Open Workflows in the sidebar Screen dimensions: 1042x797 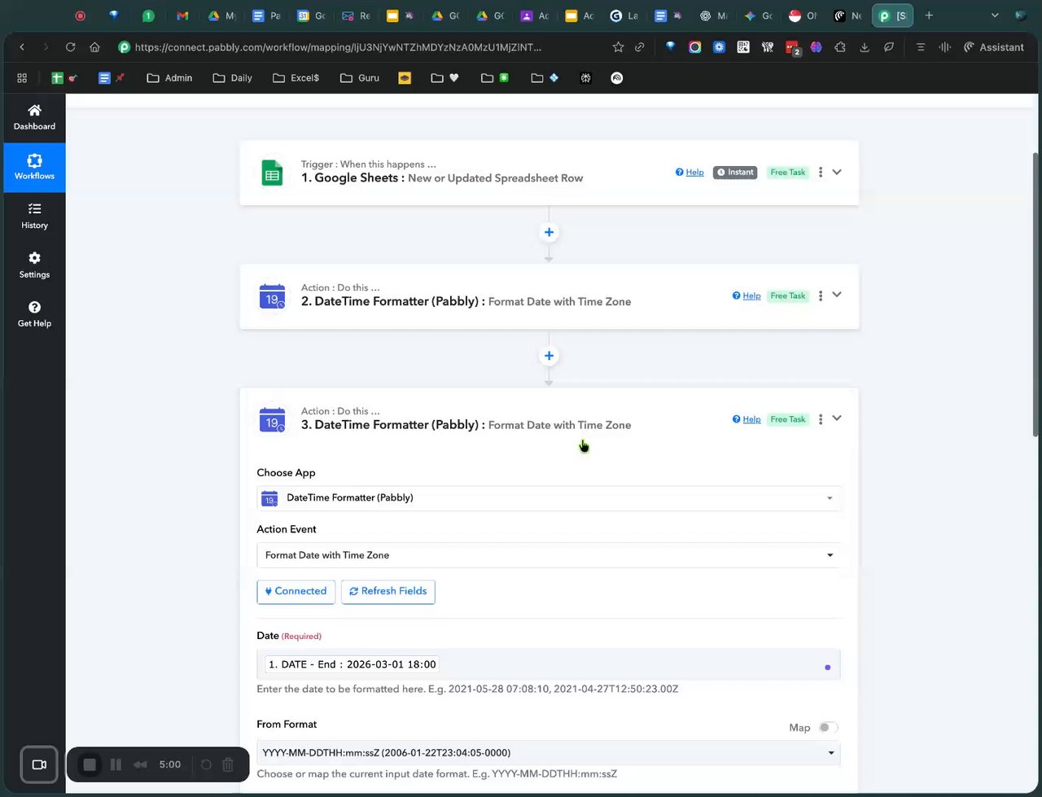pos(34,167)
